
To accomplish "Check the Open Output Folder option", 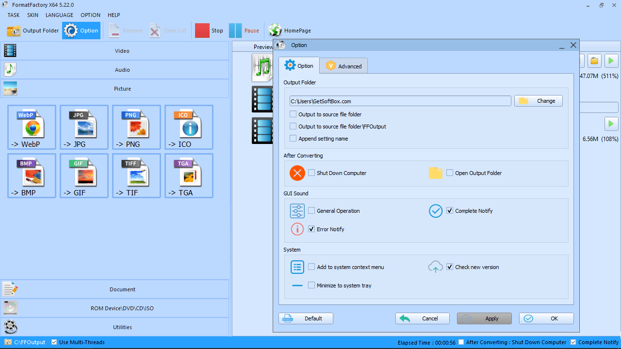I will (450, 173).
